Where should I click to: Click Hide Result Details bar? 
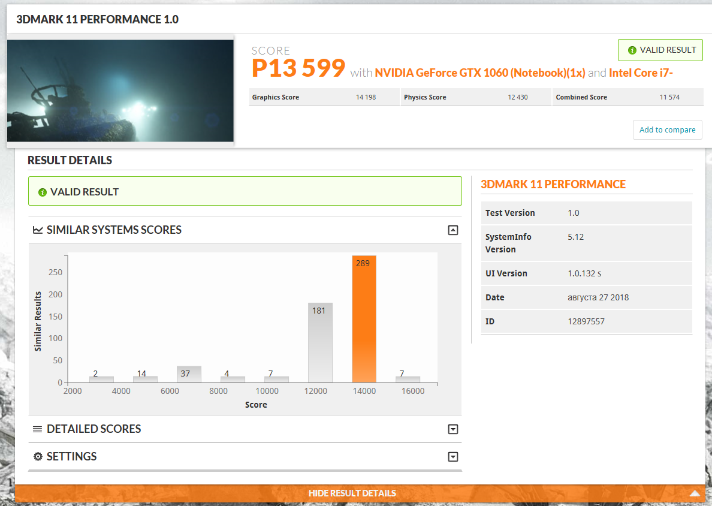(x=360, y=493)
